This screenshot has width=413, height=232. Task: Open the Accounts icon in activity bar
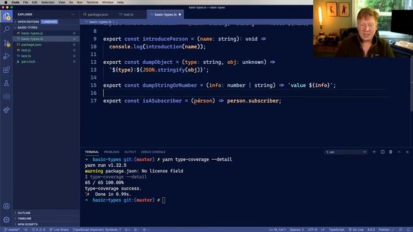[6, 206]
